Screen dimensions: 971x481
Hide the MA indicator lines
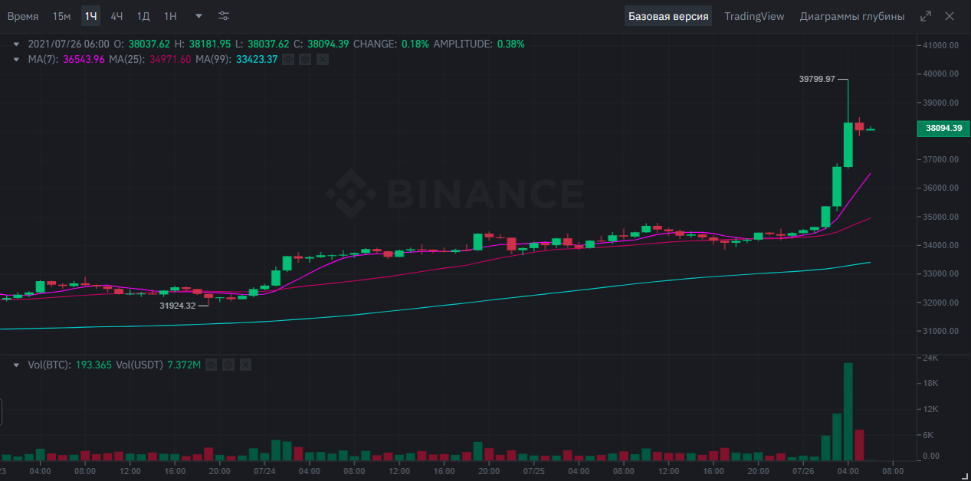288,59
